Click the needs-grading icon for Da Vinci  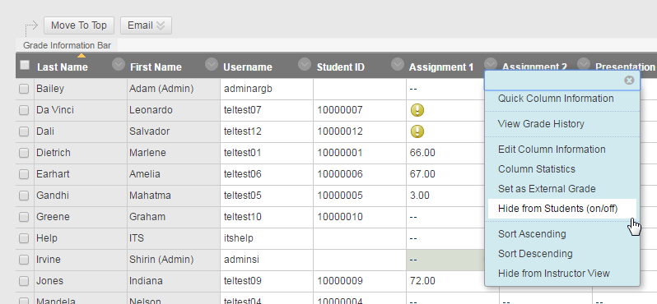click(417, 110)
